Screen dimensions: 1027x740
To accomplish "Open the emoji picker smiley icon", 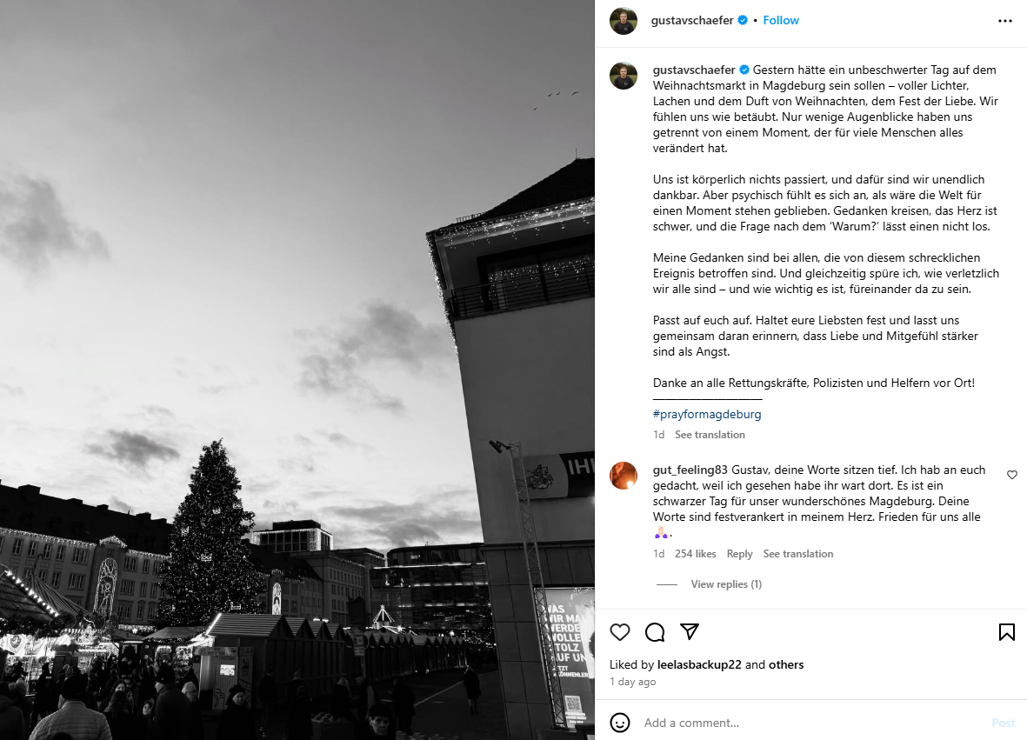I will [620, 723].
